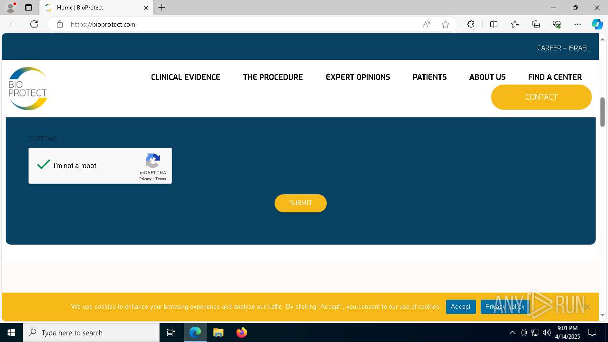Toggle Split screen view icon

coord(494,24)
